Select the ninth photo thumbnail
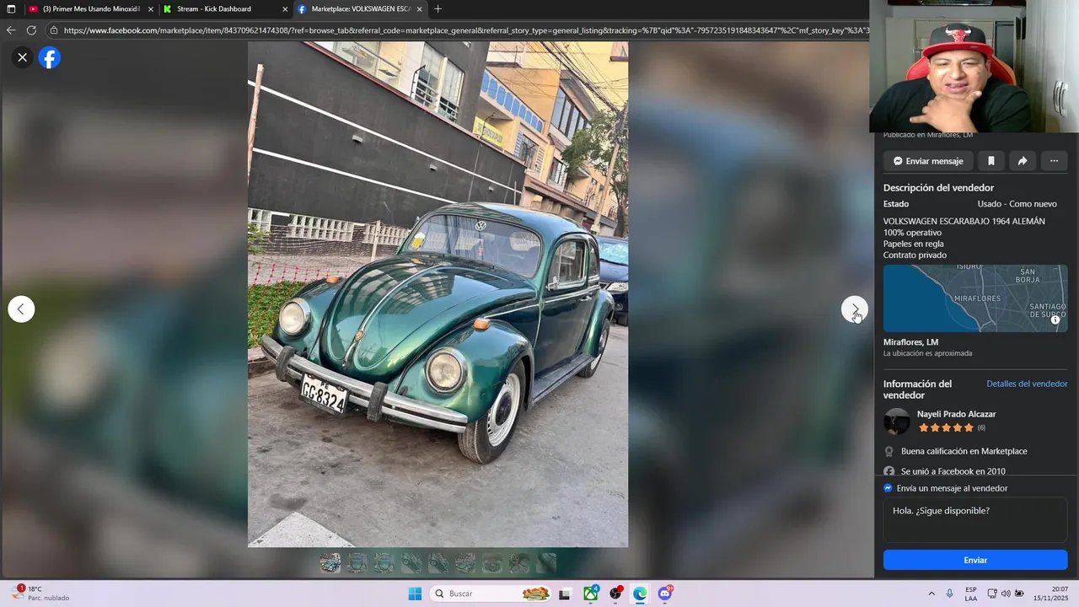 point(546,562)
